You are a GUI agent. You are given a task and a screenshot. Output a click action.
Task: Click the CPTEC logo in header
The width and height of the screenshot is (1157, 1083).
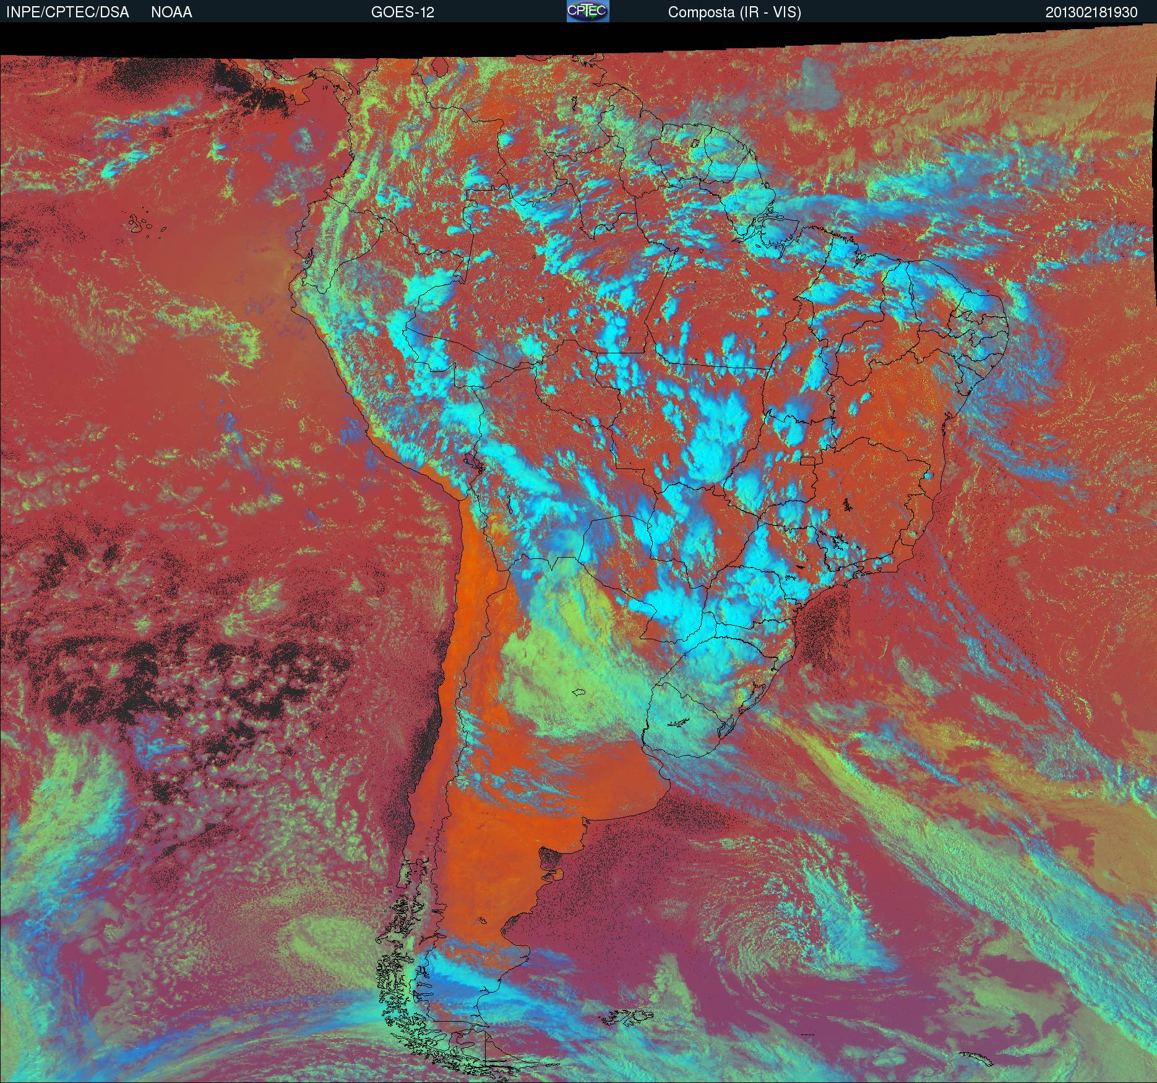pos(588,11)
